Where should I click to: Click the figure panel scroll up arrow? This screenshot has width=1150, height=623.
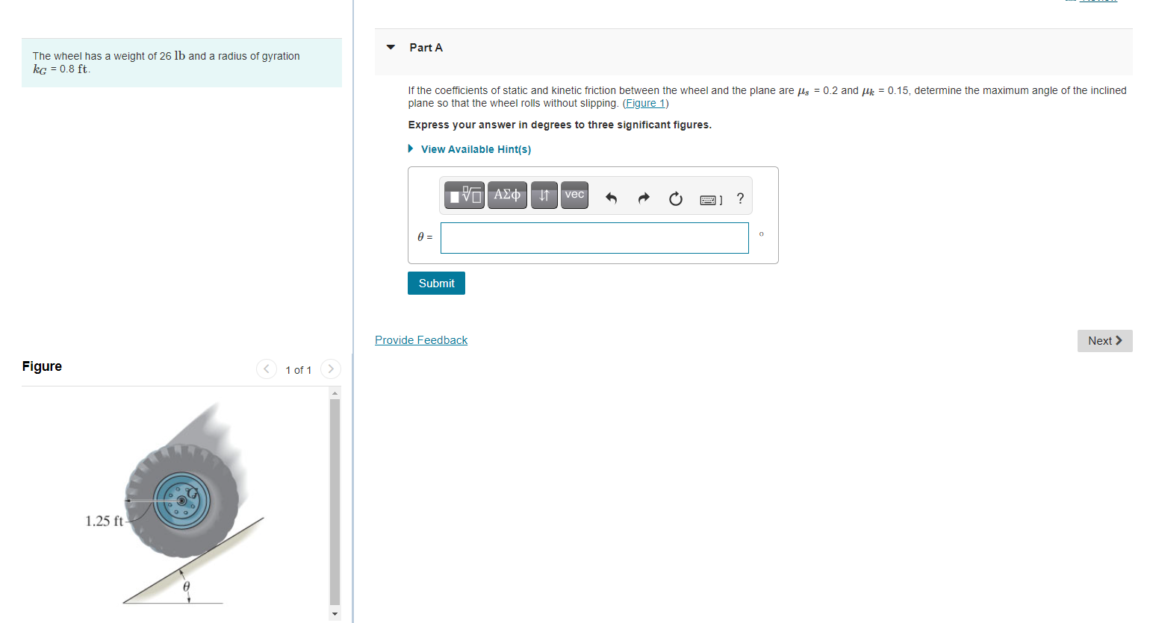coord(335,392)
